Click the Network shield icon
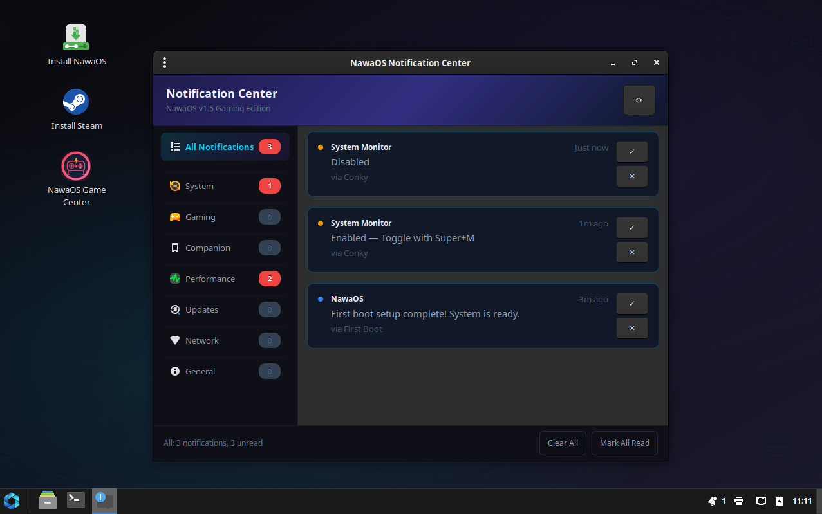The image size is (822, 514). pos(175,340)
